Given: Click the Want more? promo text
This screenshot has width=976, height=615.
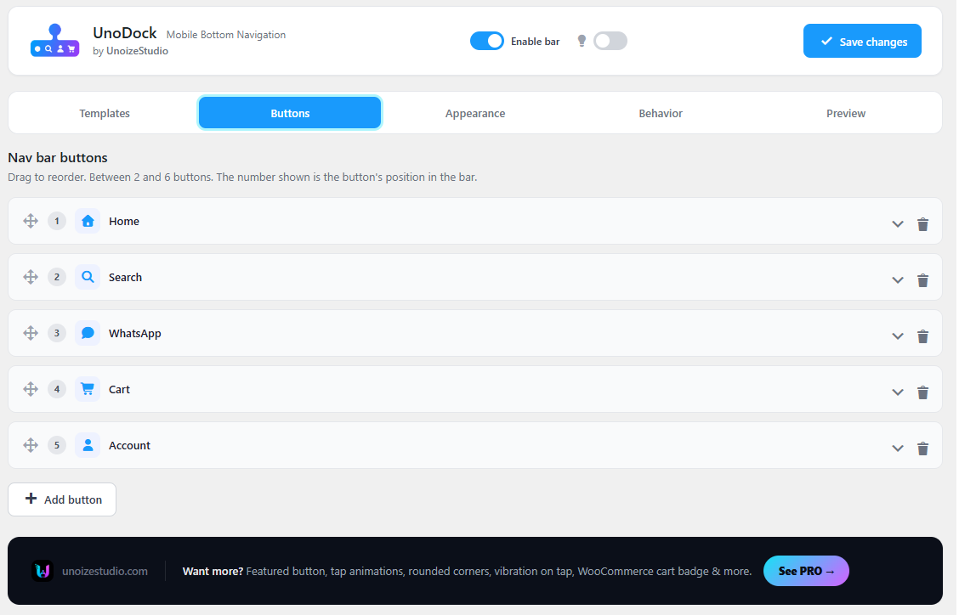Looking at the screenshot, I should tap(213, 571).
